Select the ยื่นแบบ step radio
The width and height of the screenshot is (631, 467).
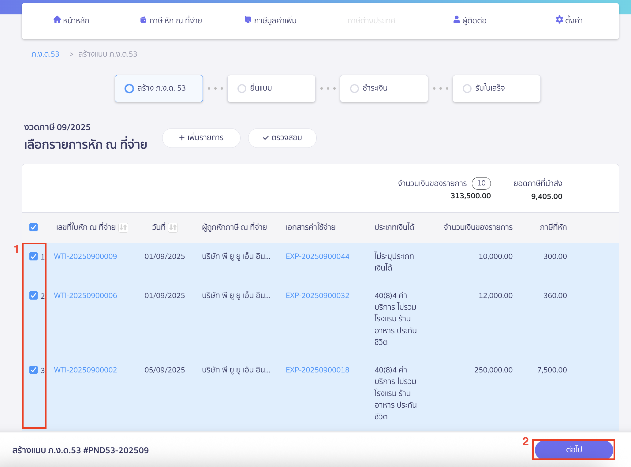tap(242, 88)
